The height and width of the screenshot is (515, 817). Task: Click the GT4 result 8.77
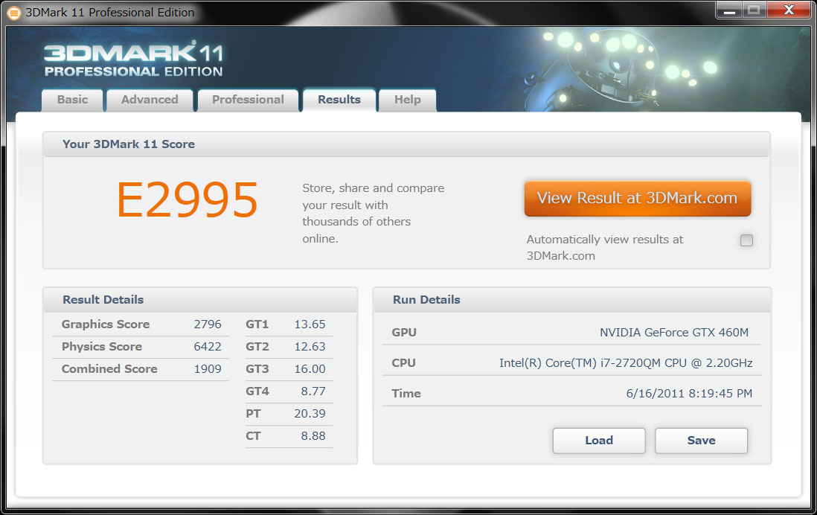313,391
